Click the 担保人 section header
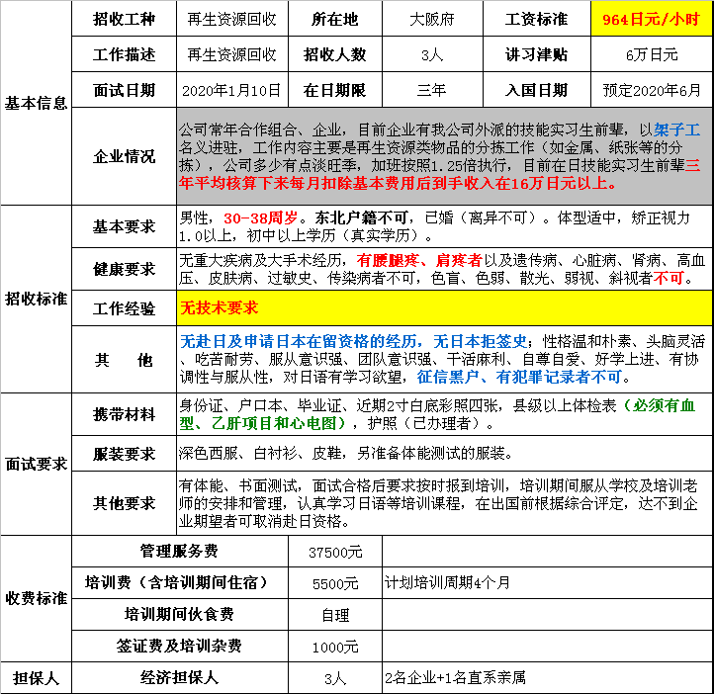The height and width of the screenshot is (694, 714). click(36, 678)
